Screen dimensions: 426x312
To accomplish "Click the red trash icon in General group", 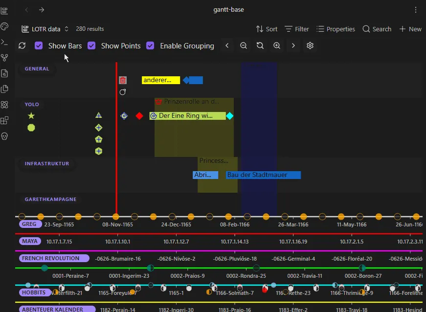I will click(123, 80).
